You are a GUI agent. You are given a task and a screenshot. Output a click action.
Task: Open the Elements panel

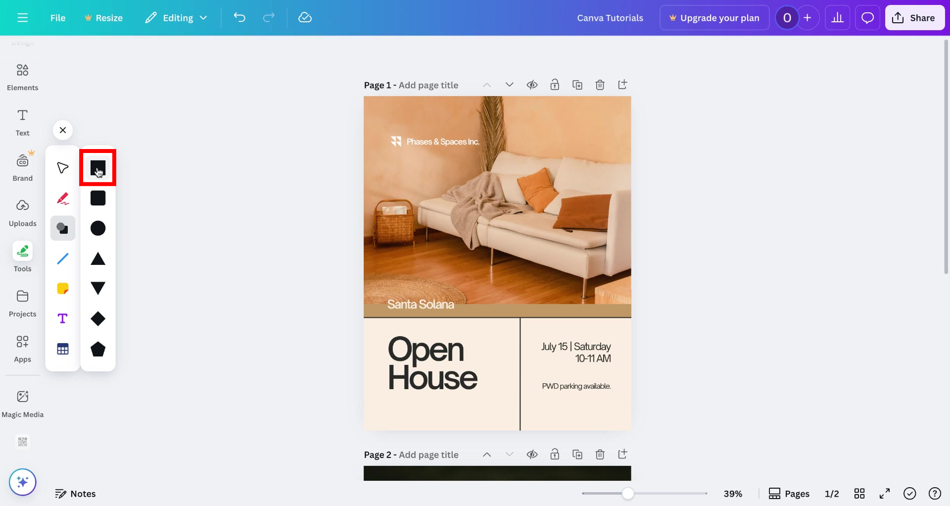coord(22,77)
